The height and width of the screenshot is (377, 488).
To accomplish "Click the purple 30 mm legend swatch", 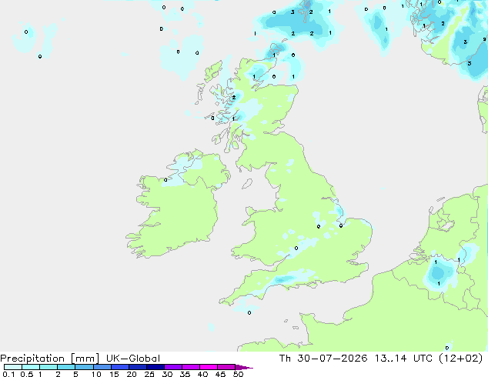I will pos(173,367).
